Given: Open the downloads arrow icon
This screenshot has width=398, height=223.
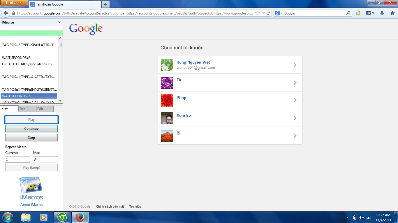Looking at the screenshot, I should click(383, 13).
